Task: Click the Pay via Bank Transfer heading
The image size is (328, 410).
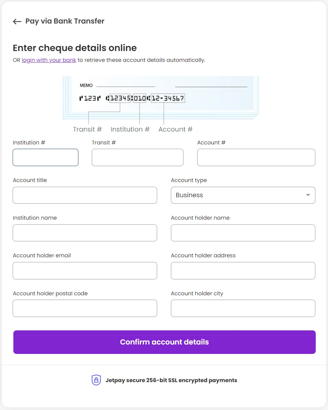Action: click(64, 21)
